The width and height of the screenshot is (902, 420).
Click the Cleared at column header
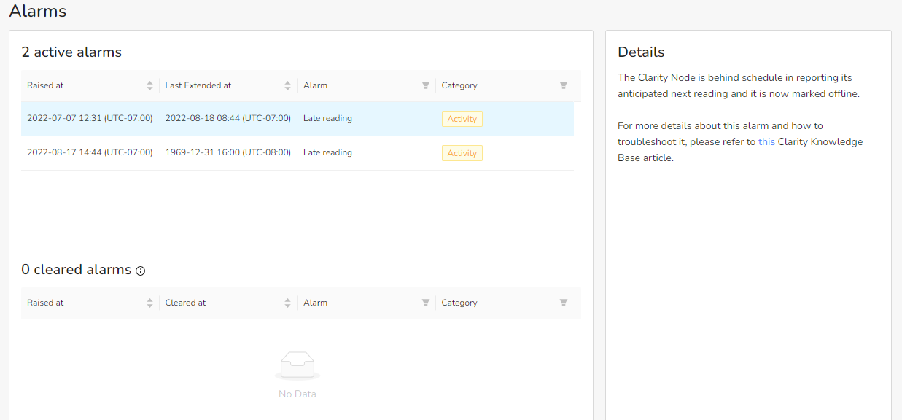point(185,303)
